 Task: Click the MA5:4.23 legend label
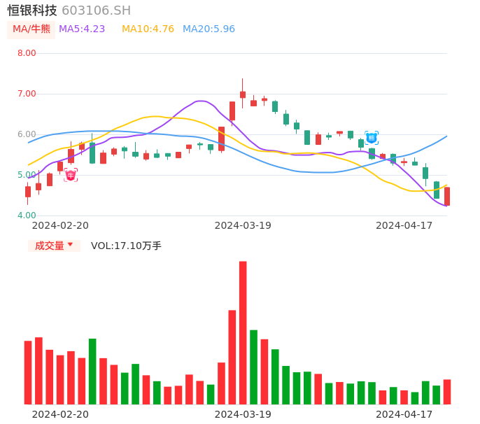82,29
